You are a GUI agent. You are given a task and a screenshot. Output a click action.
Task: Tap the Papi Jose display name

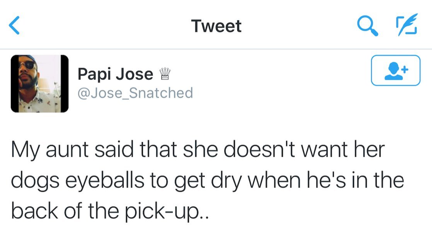[115, 74]
